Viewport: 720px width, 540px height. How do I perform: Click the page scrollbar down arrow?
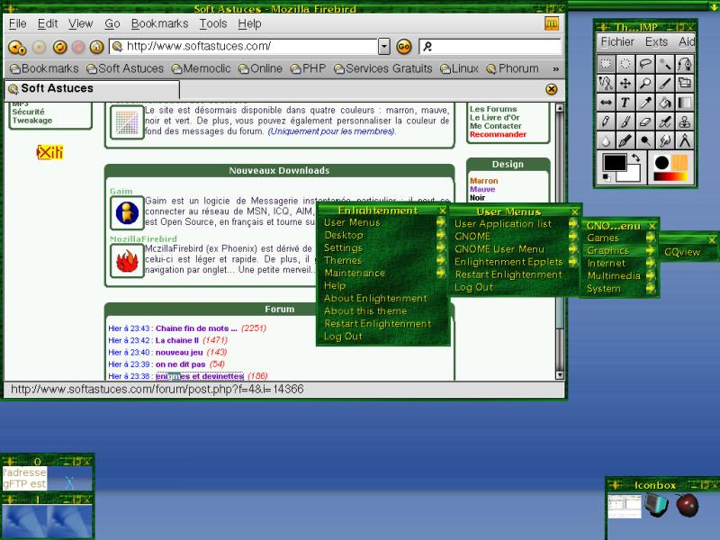[x=559, y=375]
